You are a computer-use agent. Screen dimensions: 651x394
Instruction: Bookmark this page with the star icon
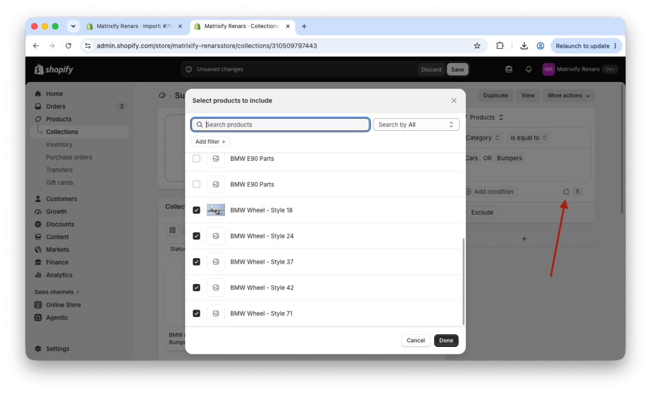pyautogui.click(x=477, y=46)
